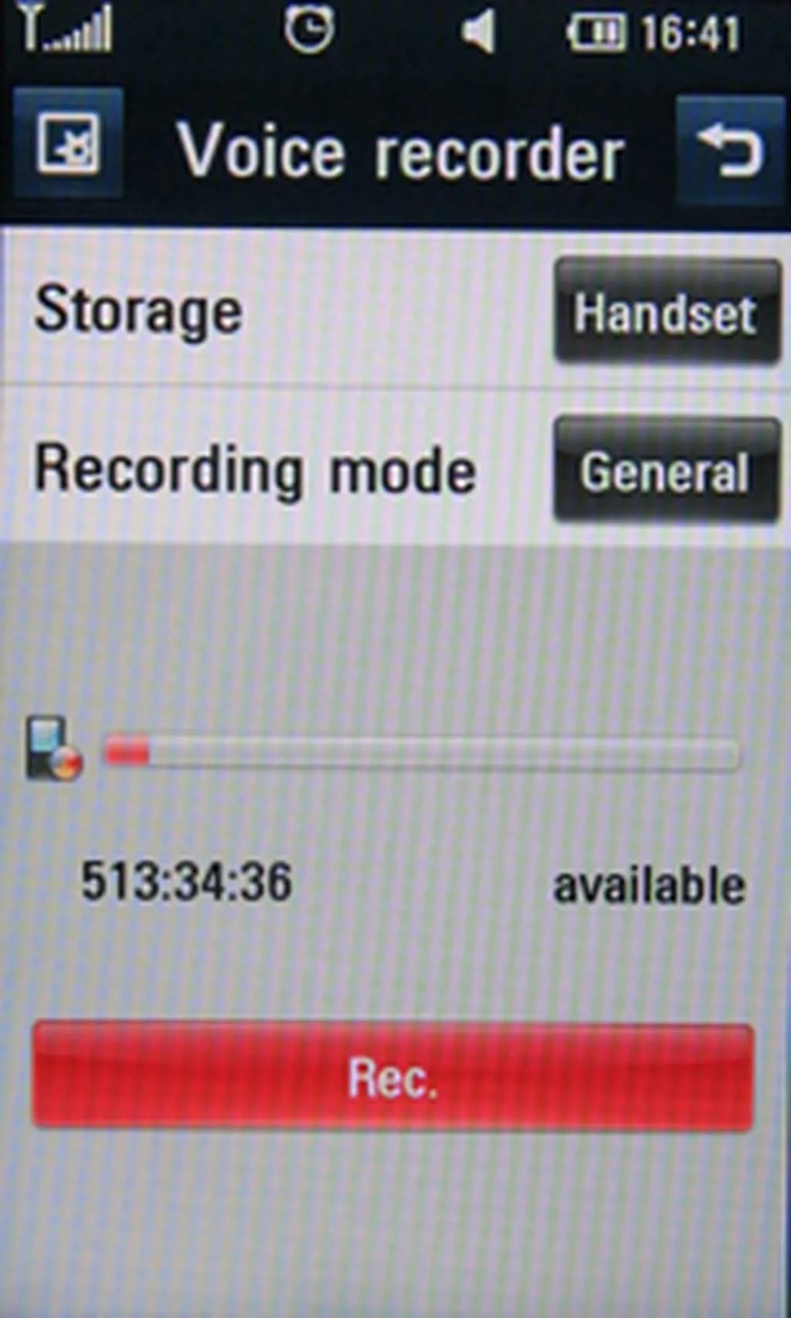This screenshot has height=1318, width=791.
Task: Tap the speaker volume status icon
Action: click(x=478, y=33)
